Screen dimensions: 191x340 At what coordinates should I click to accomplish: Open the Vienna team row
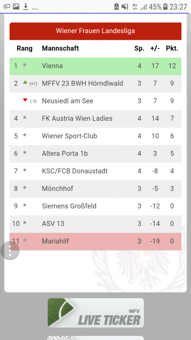(x=95, y=66)
